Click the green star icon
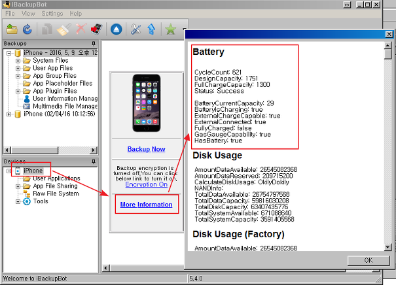This screenshot has height=285, width=396. point(171,29)
